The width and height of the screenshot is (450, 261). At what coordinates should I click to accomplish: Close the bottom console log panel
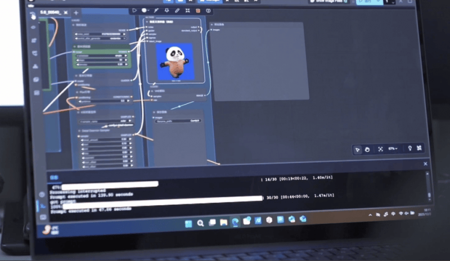click(425, 164)
